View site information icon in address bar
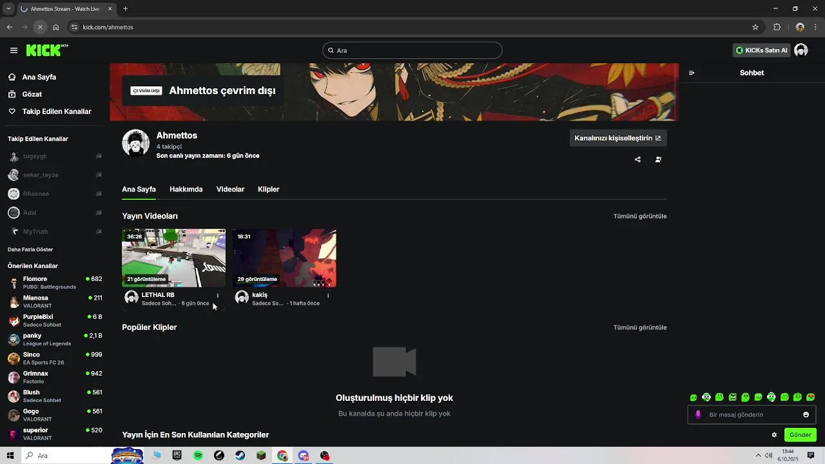 pos(74,27)
